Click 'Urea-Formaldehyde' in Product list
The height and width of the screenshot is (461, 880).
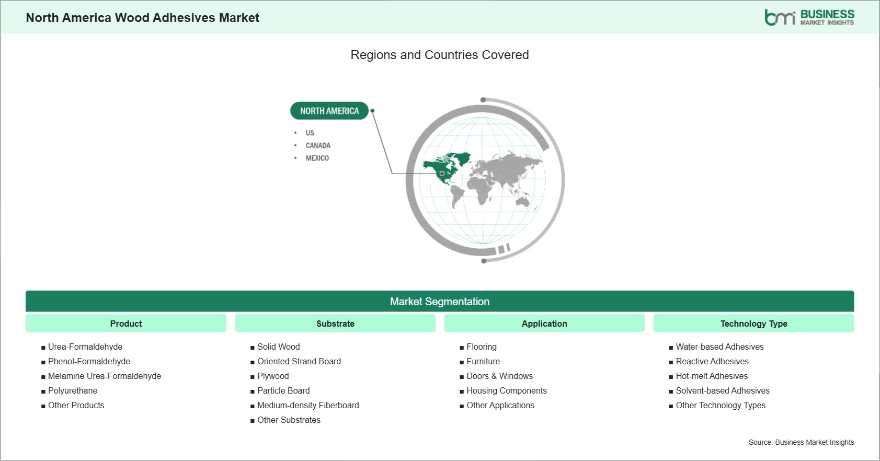point(85,347)
